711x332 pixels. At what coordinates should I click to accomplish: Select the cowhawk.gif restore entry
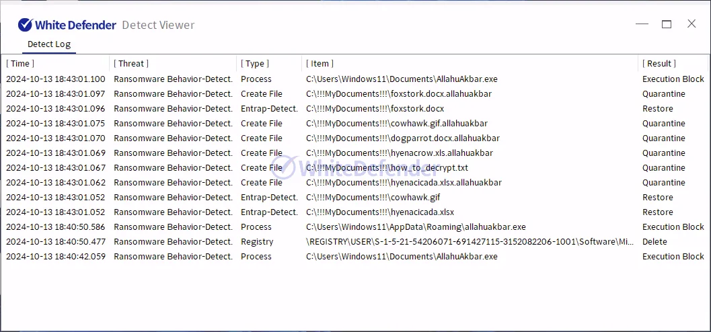[373, 198]
